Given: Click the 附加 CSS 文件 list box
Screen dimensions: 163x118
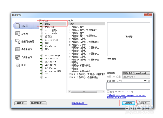Looking at the screenshot, I should tap(128, 86).
